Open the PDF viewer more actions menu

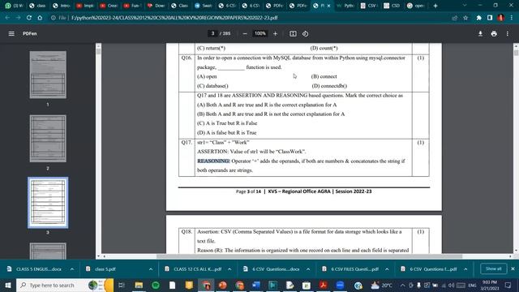pyautogui.click(x=508, y=33)
